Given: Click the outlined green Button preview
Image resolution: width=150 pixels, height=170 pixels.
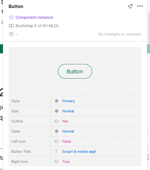Looking at the screenshot, I should pos(75,71).
